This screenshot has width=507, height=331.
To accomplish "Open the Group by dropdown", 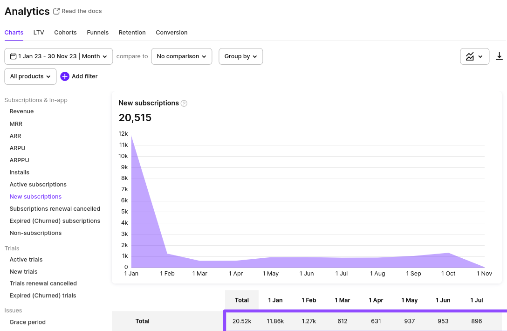I will tap(240, 56).
